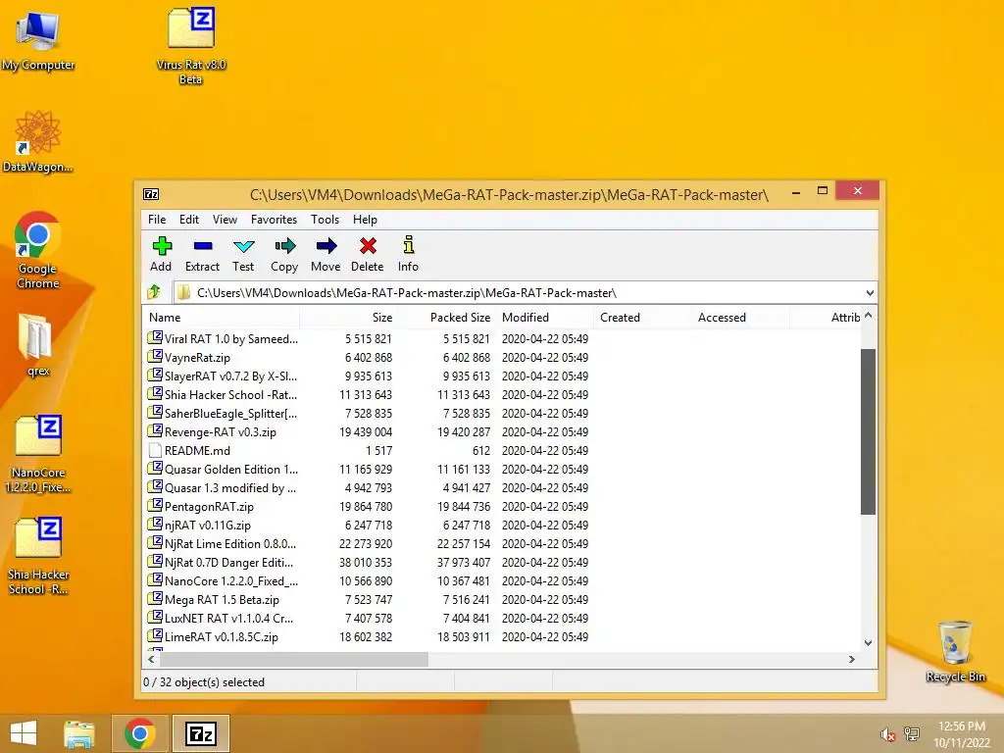Click the scroll left arrow

tap(151, 659)
